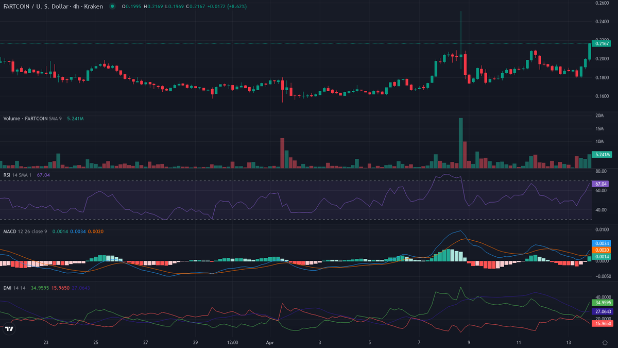Click the 40.00 RSI axis label
Screen dimensions: 618x348
tap(601, 210)
